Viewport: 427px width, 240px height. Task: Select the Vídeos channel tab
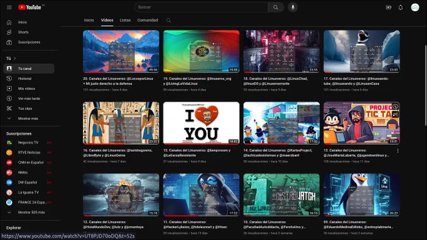(107, 21)
